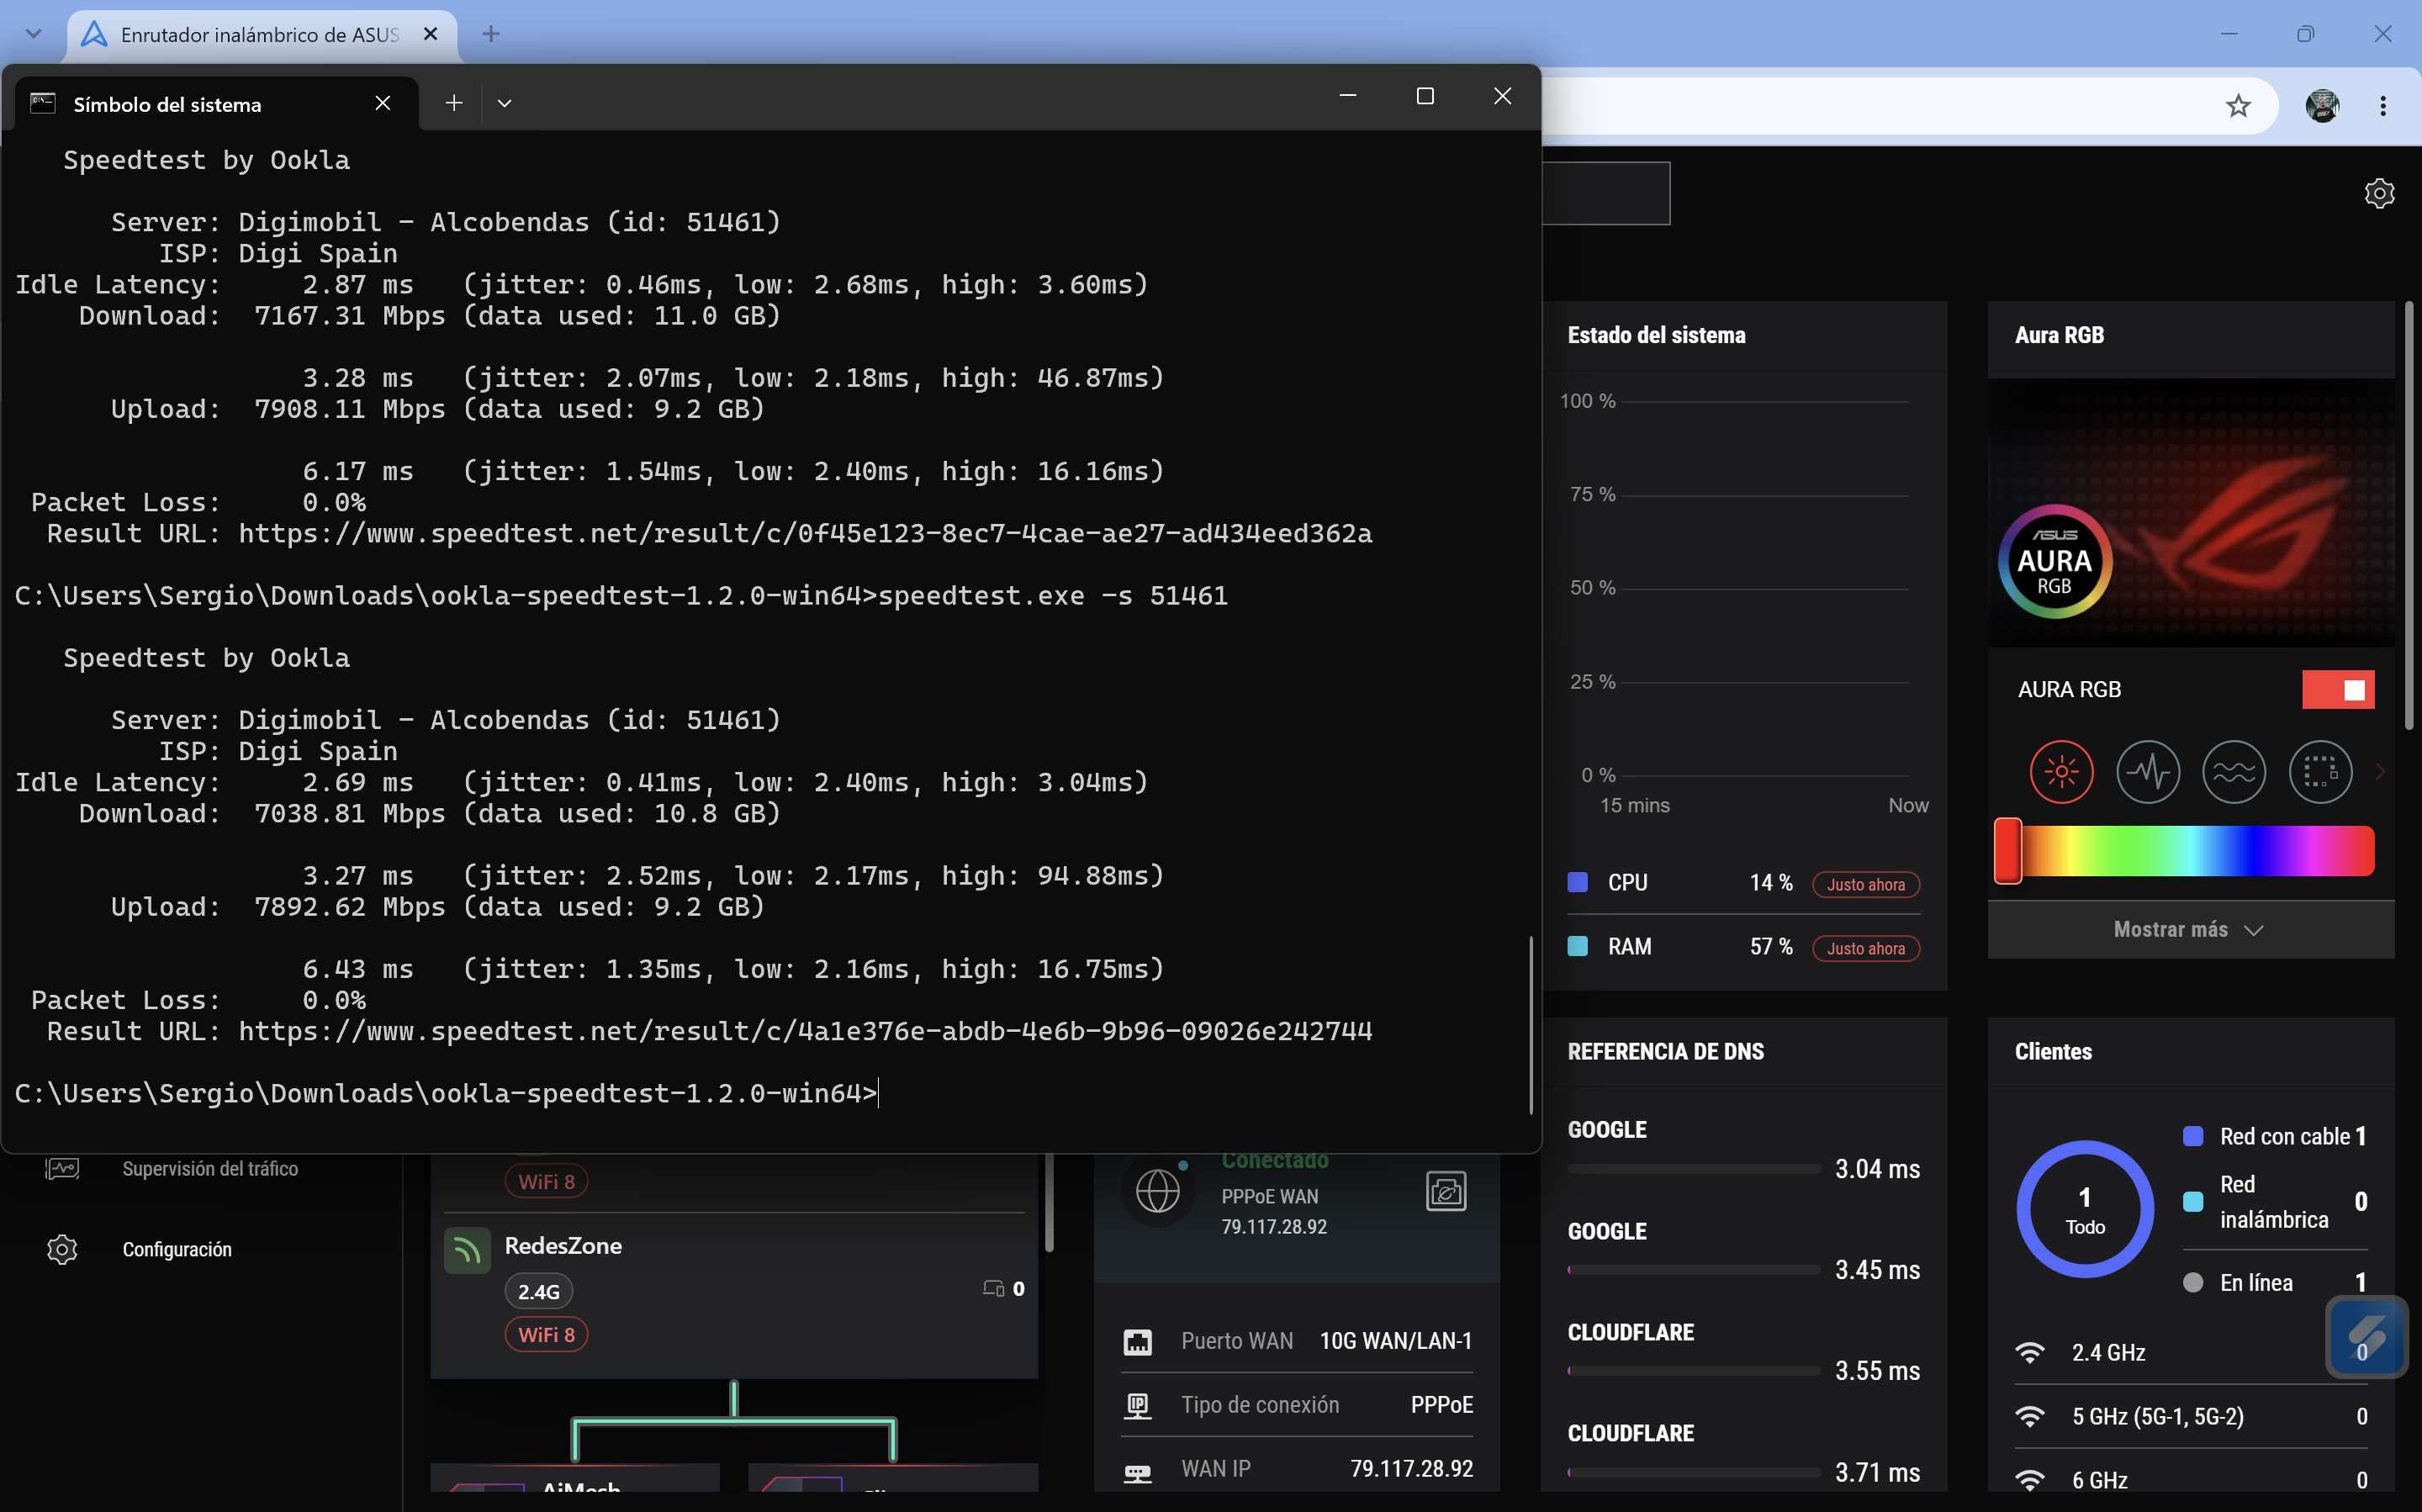Select the marquee dotted-square Aura effect
2422x1512 pixels.
coord(2320,772)
